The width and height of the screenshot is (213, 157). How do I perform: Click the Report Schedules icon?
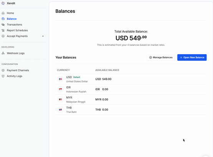3,30
